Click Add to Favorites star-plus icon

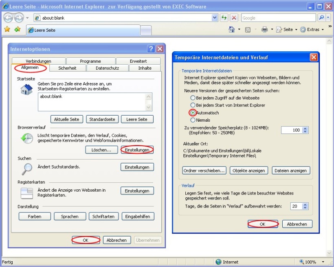[18, 29]
